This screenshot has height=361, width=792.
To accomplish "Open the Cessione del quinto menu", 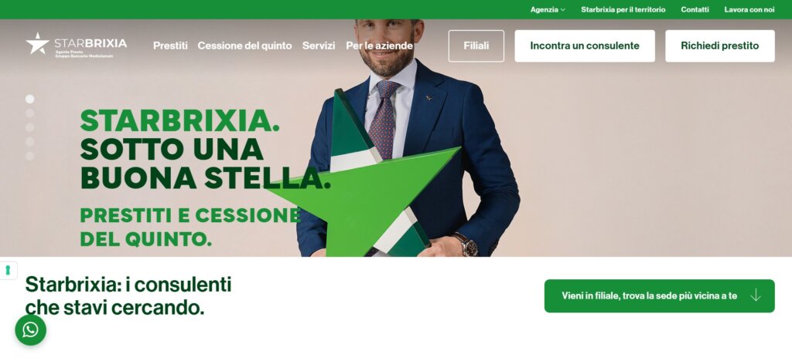I will (x=244, y=46).
